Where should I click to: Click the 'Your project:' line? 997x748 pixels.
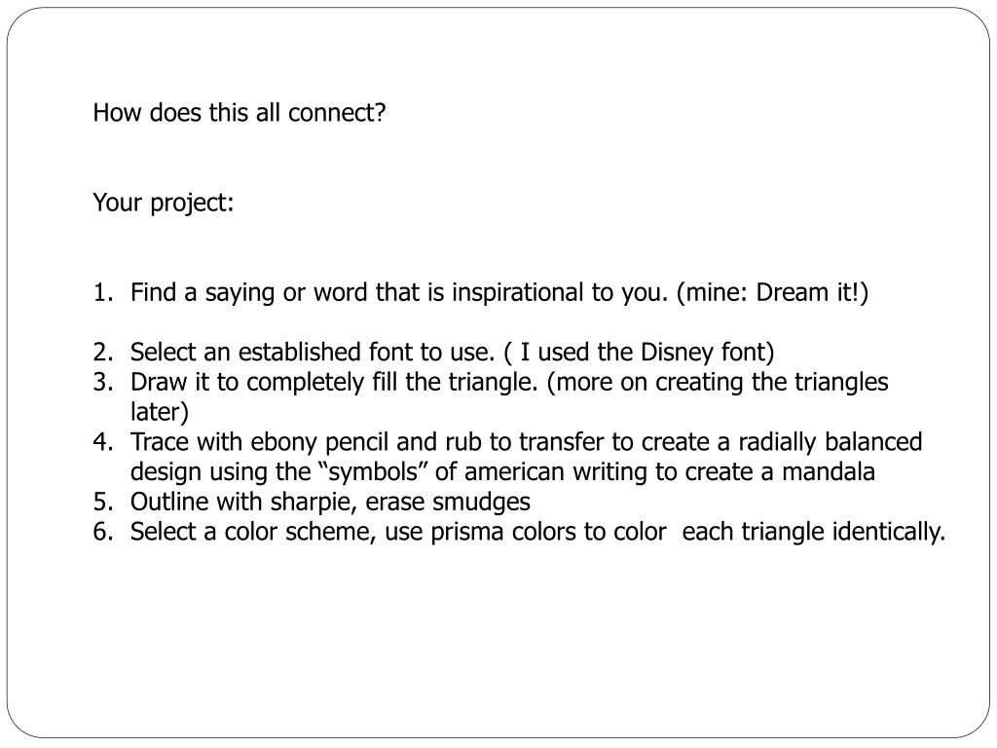(164, 204)
